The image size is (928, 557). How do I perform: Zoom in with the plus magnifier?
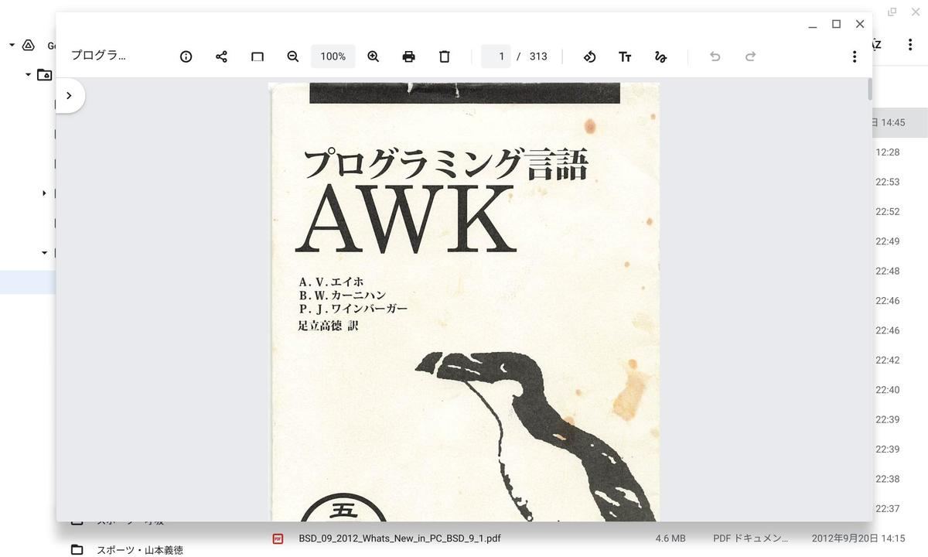pyautogui.click(x=374, y=56)
